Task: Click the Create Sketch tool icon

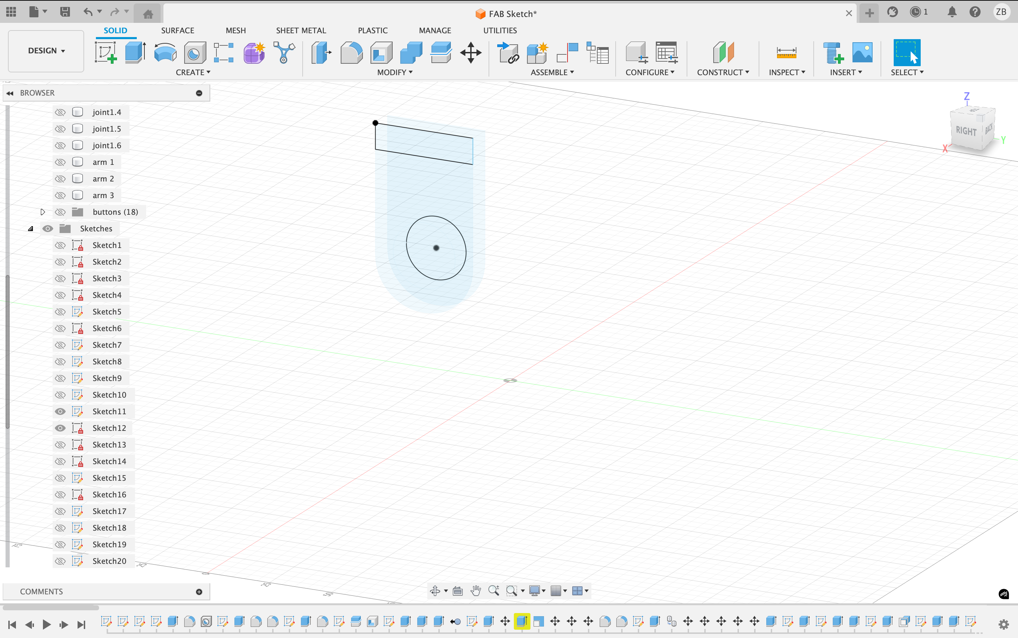Action: 105,53
